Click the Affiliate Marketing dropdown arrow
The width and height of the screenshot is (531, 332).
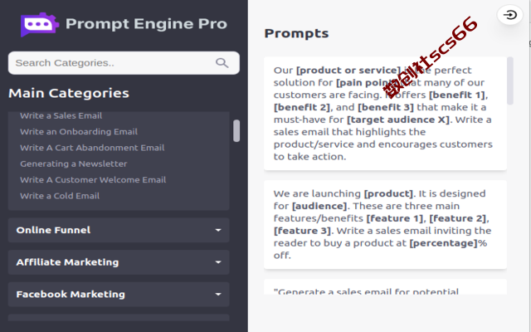coord(218,262)
